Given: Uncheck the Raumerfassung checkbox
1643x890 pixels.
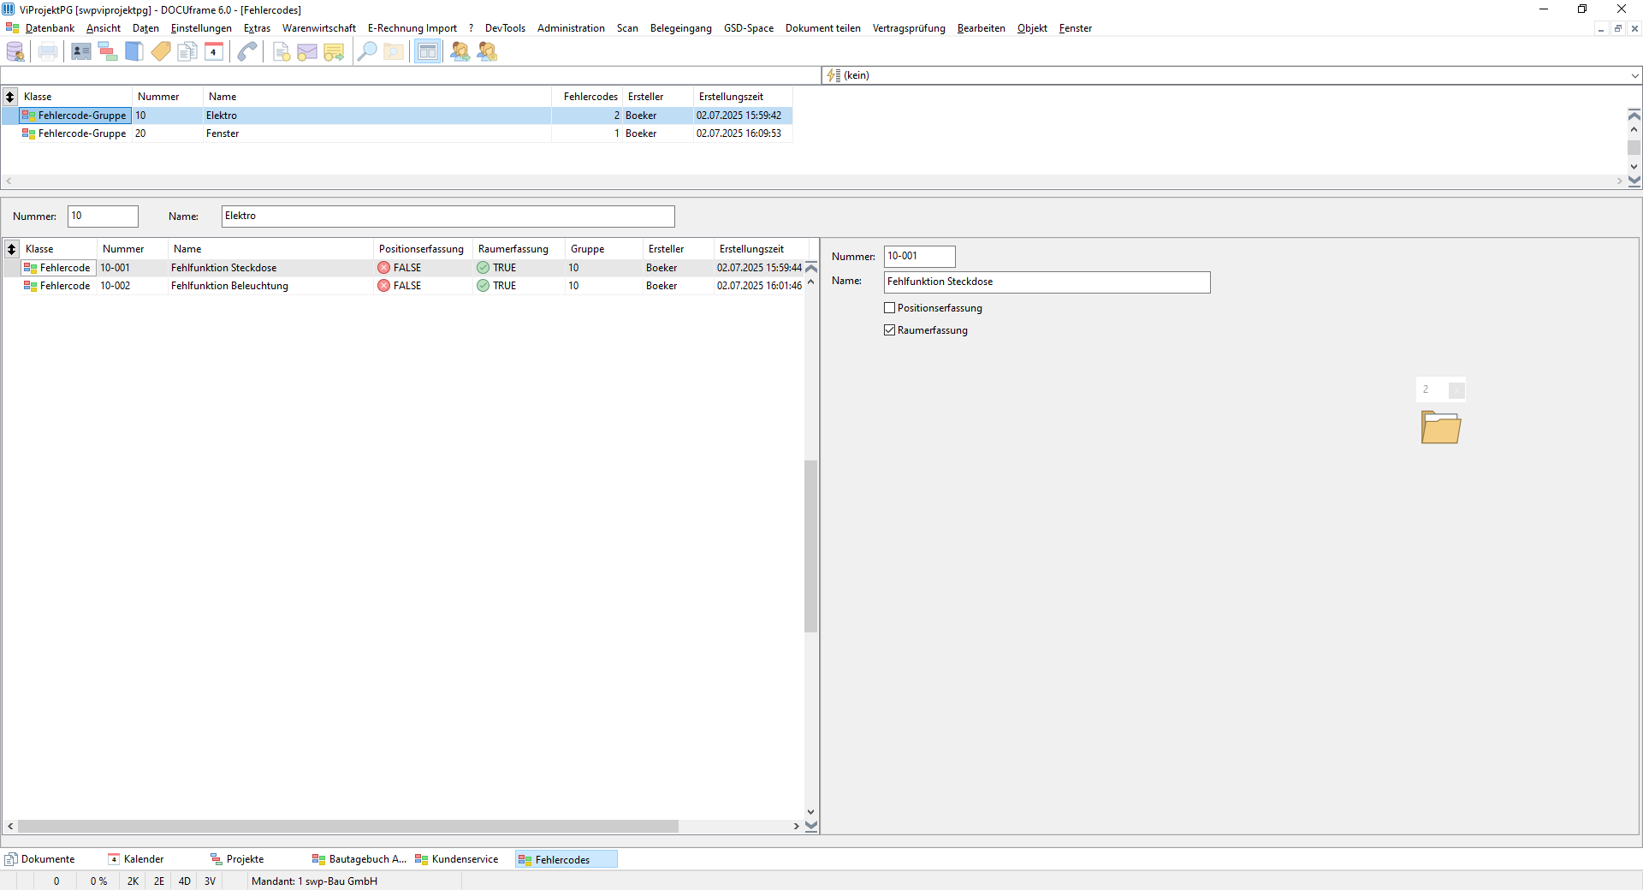Looking at the screenshot, I should [x=889, y=330].
